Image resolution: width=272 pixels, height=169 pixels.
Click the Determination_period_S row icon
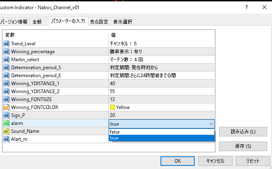click(x=6, y=68)
